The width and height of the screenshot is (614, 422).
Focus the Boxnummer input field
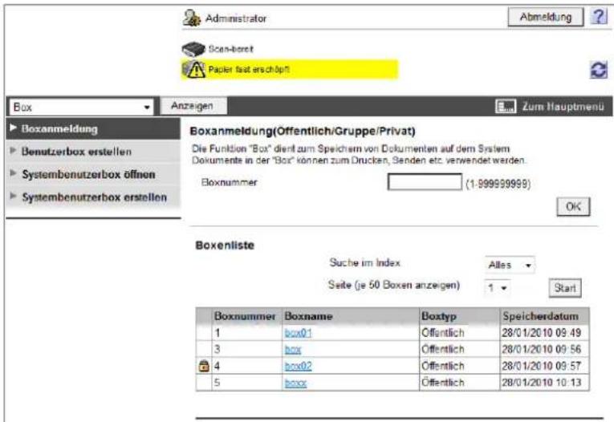pyautogui.click(x=425, y=182)
